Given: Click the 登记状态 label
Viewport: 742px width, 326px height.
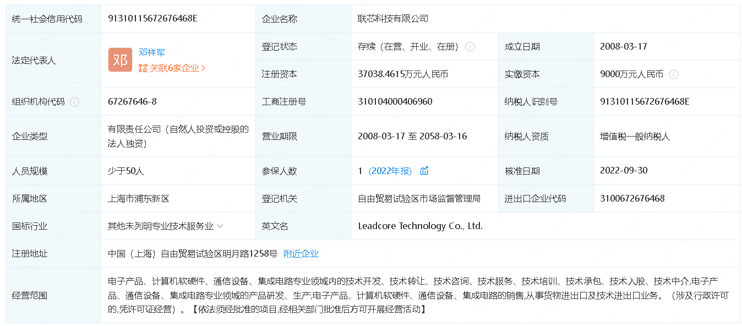Looking at the screenshot, I should 280,47.
